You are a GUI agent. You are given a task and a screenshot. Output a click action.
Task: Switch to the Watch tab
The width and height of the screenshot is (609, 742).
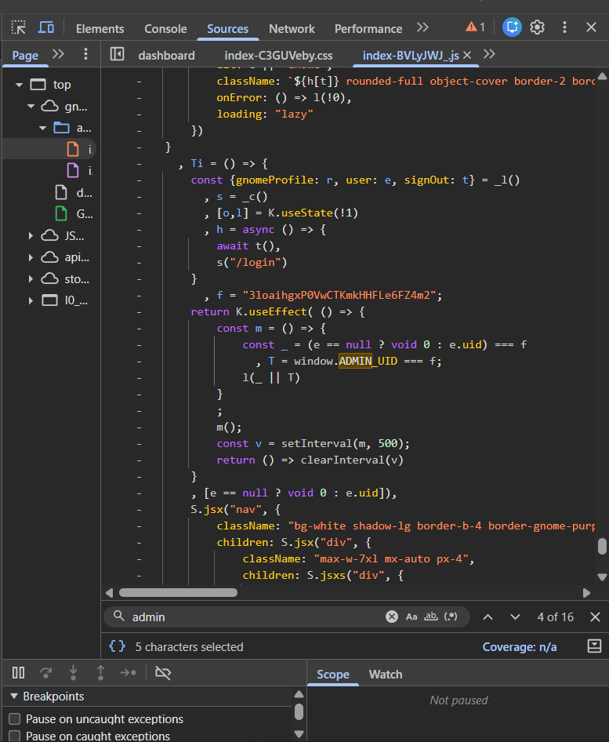(386, 675)
